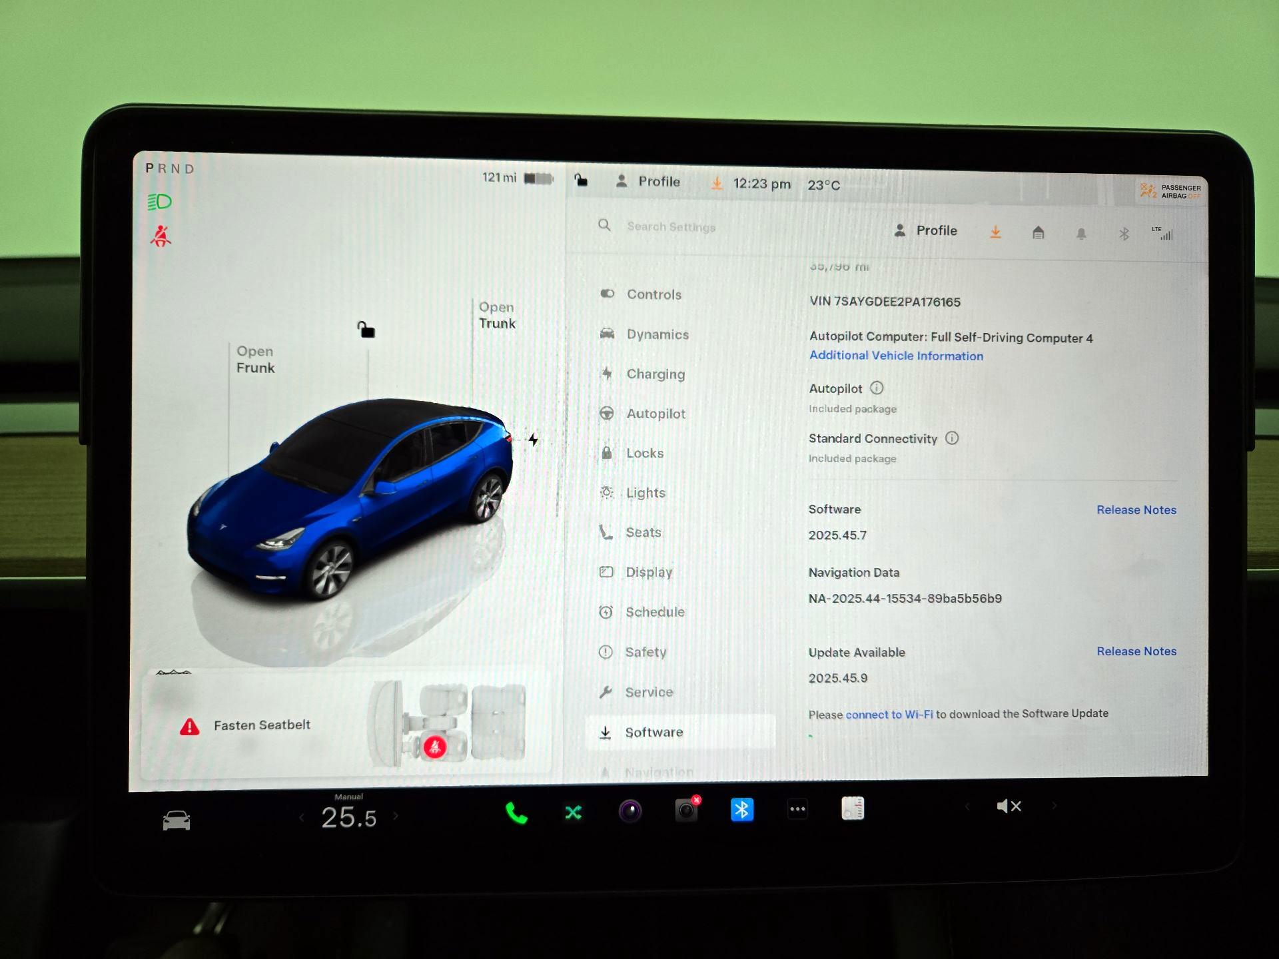Open the HomeLink garage icon
Screen dimensions: 1279x959
[x=1038, y=233]
